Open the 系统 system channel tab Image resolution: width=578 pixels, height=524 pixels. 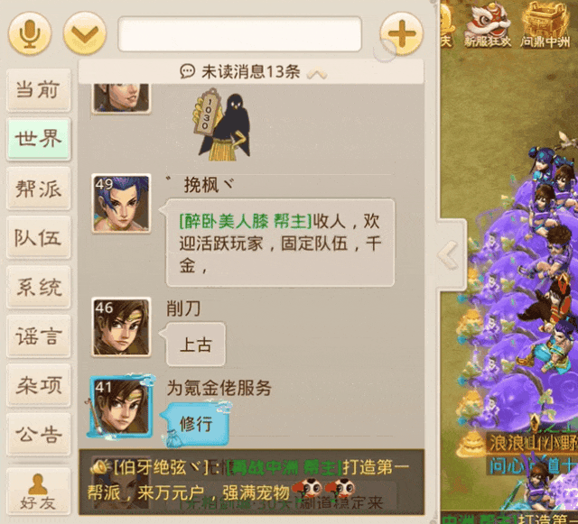click(38, 287)
